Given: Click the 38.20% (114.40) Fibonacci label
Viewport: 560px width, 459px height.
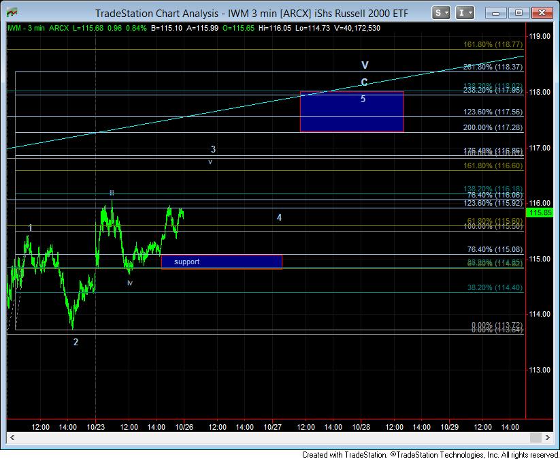Looking at the screenshot, I should click(x=495, y=287).
